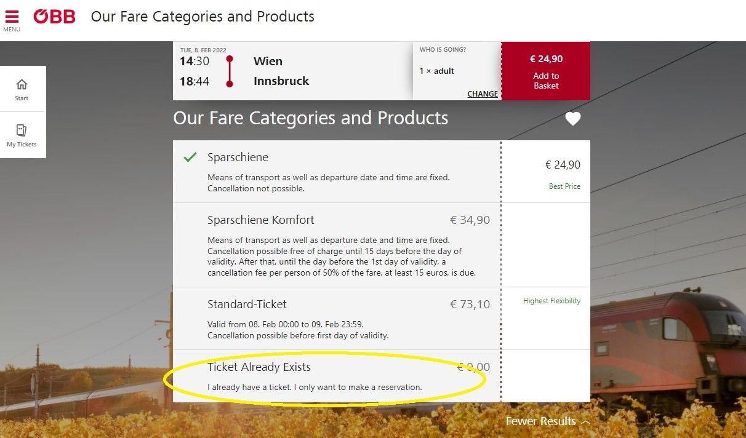Click the 1 × adult passenger field
Image resolution: width=746 pixels, height=438 pixels.
(437, 71)
